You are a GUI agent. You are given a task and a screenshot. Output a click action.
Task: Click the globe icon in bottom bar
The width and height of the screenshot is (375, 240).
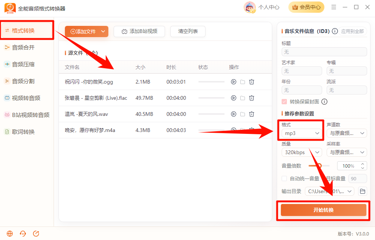pos(10,234)
